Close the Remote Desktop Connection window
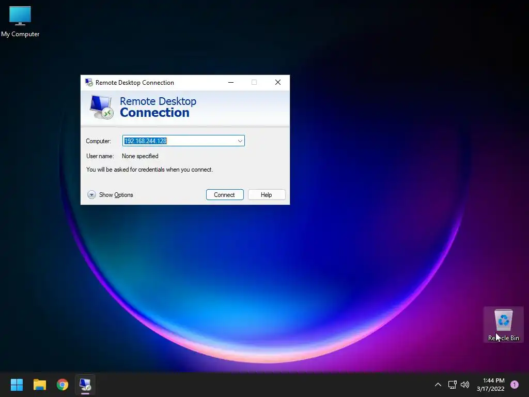The width and height of the screenshot is (529, 397). tap(277, 82)
